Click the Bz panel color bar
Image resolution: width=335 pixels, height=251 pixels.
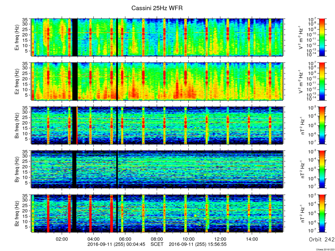click(322, 213)
